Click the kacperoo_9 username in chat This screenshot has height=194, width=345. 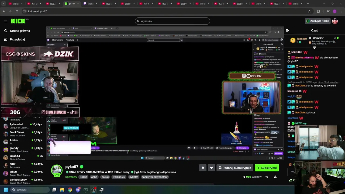pos(294,91)
